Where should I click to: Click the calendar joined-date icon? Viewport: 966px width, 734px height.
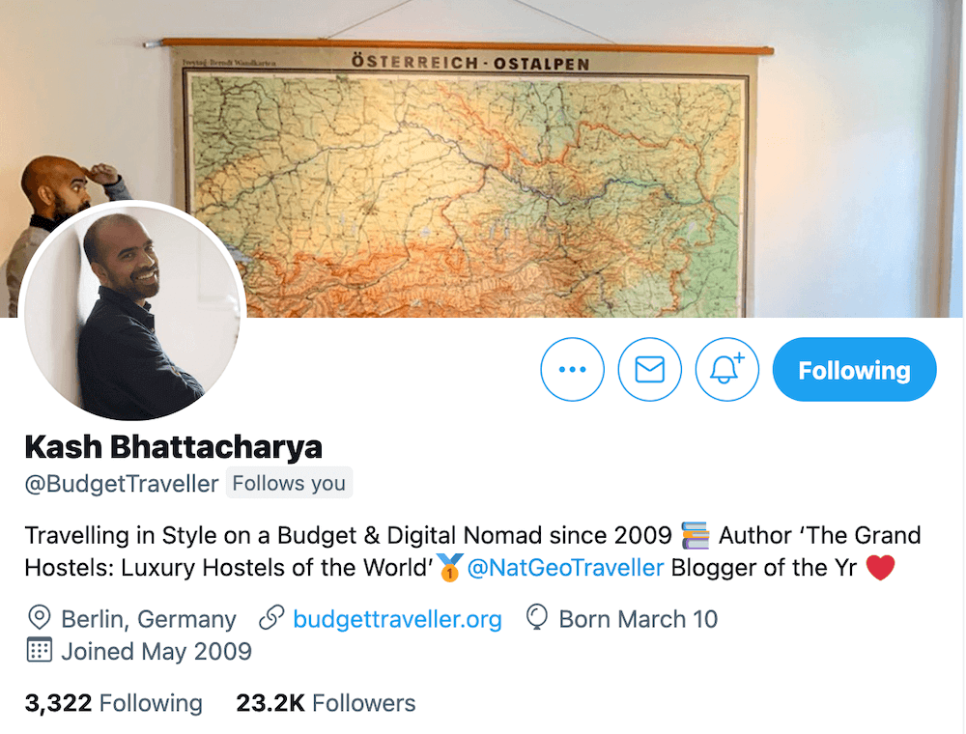click(40, 650)
